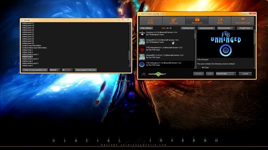Click the 'Adding pack 17' console line
This screenshot has height=150, width=268.
click(28, 23)
